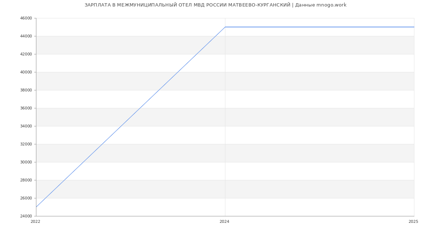Click the 40000 y-axis label
The image size is (432, 234).
[26, 72]
